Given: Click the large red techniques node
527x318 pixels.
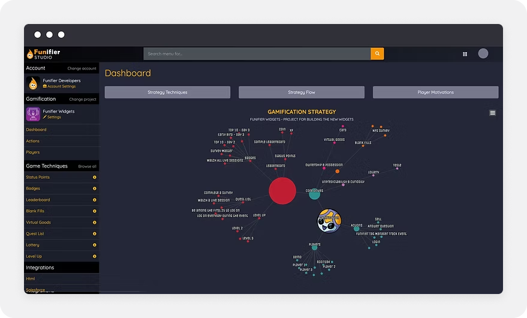Looking at the screenshot, I should pos(282,191).
